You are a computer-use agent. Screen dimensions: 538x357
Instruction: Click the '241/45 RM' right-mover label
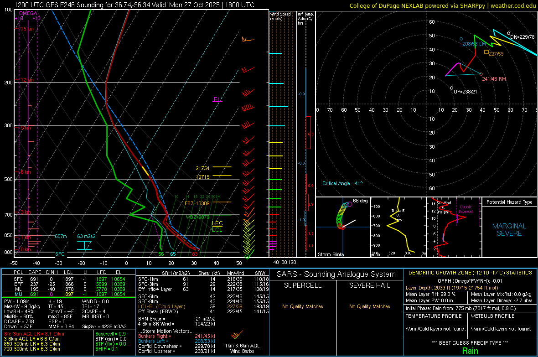point(494,79)
